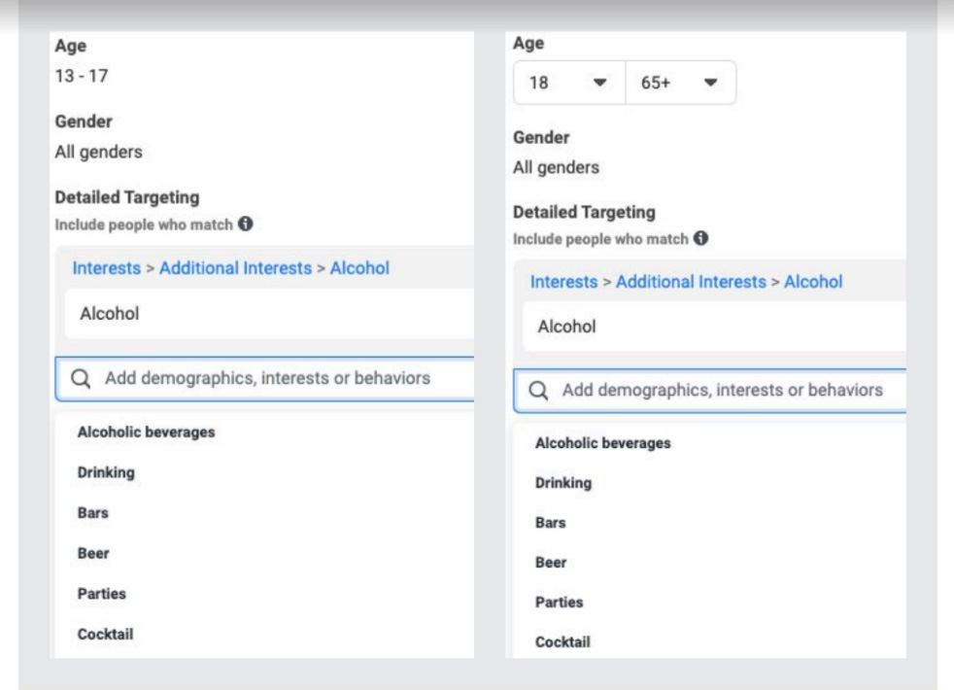Open the minimum age 18 dropdown

coord(569,84)
